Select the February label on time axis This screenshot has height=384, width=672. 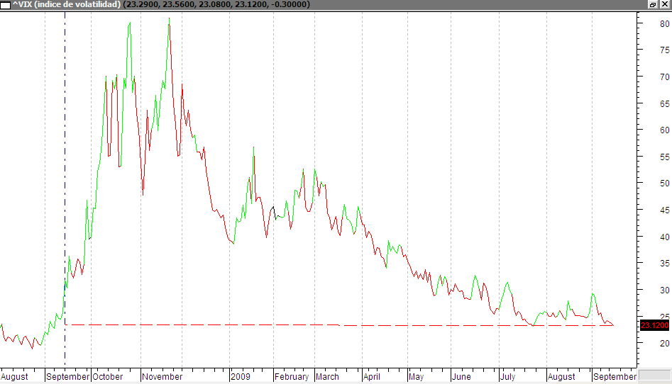292,377
